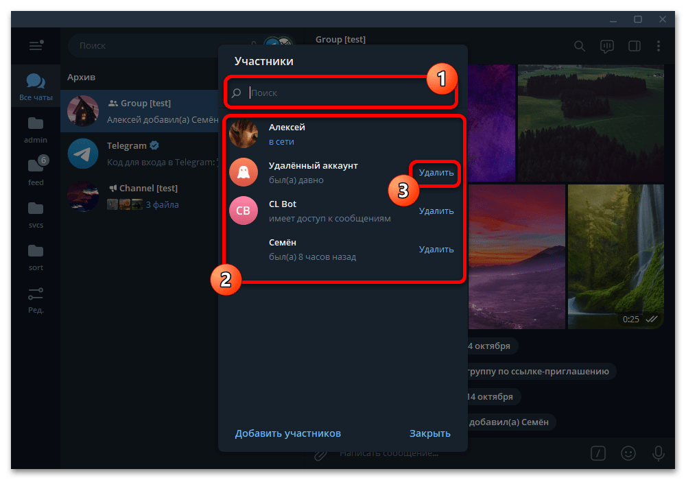Image resolution: width=686 pixels, height=480 pixels.
Task: Remove the "Удалённый аккаунт" participant
Action: click(436, 173)
